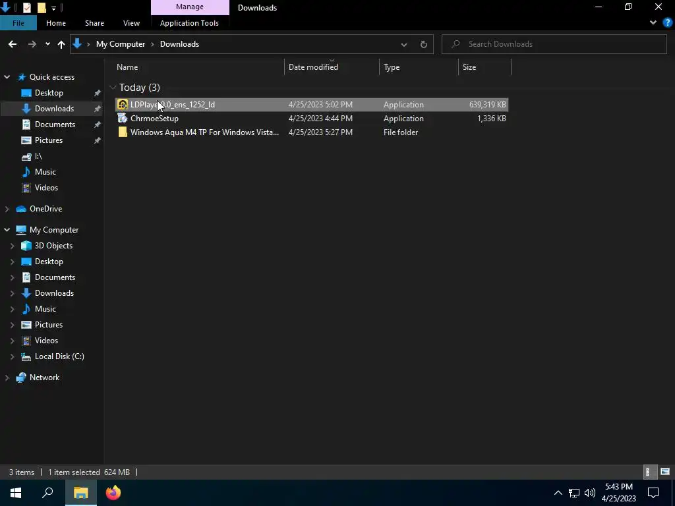
Task: Click the ChrmoeSetup installer icon
Action: [123, 119]
